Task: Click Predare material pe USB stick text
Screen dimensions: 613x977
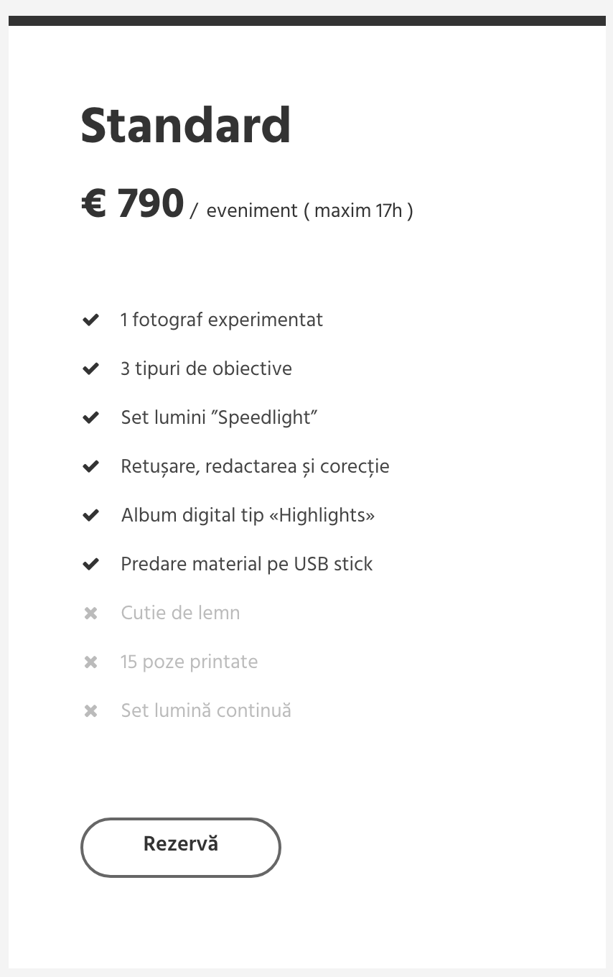Action: coord(247,564)
